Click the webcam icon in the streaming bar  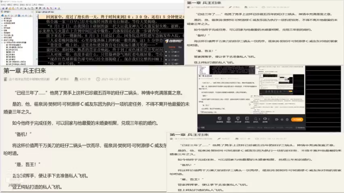pyautogui.click(x=229, y=118)
